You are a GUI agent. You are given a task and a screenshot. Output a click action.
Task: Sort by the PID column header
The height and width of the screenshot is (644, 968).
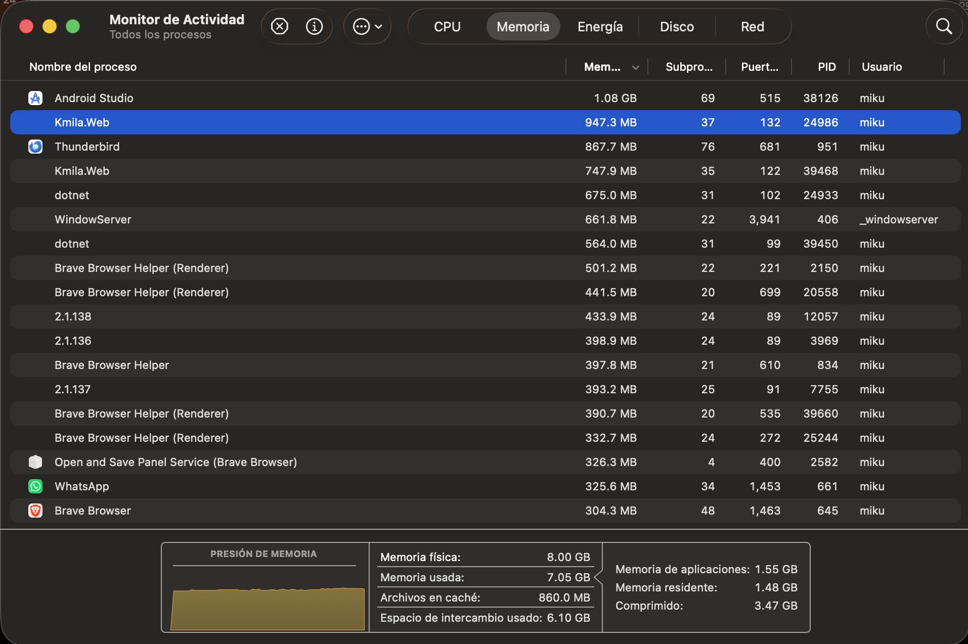click(x=827, y=67)
